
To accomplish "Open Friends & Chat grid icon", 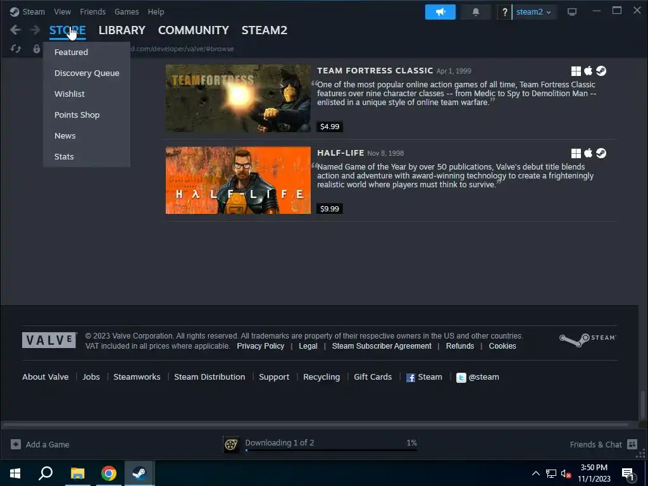I will coord(632,444).
